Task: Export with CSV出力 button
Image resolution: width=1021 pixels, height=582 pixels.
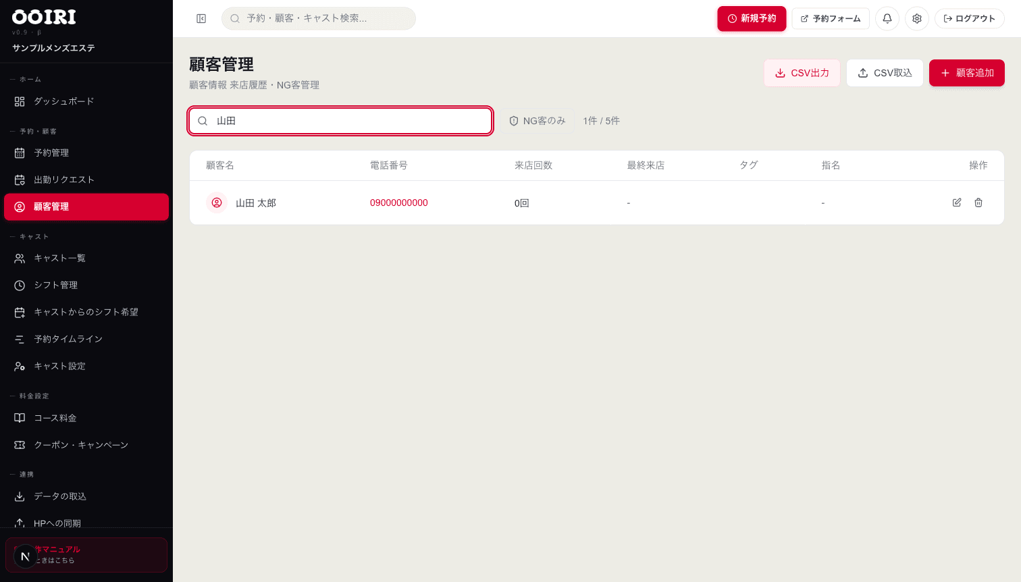Action: tap(802, 73)
